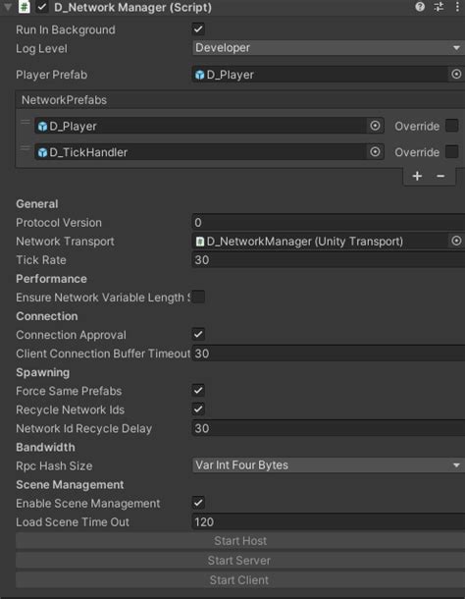Open object picker for D_TickHandler network prefab
This screenshot has height=599, width=465.
click(x=375, y=152)
